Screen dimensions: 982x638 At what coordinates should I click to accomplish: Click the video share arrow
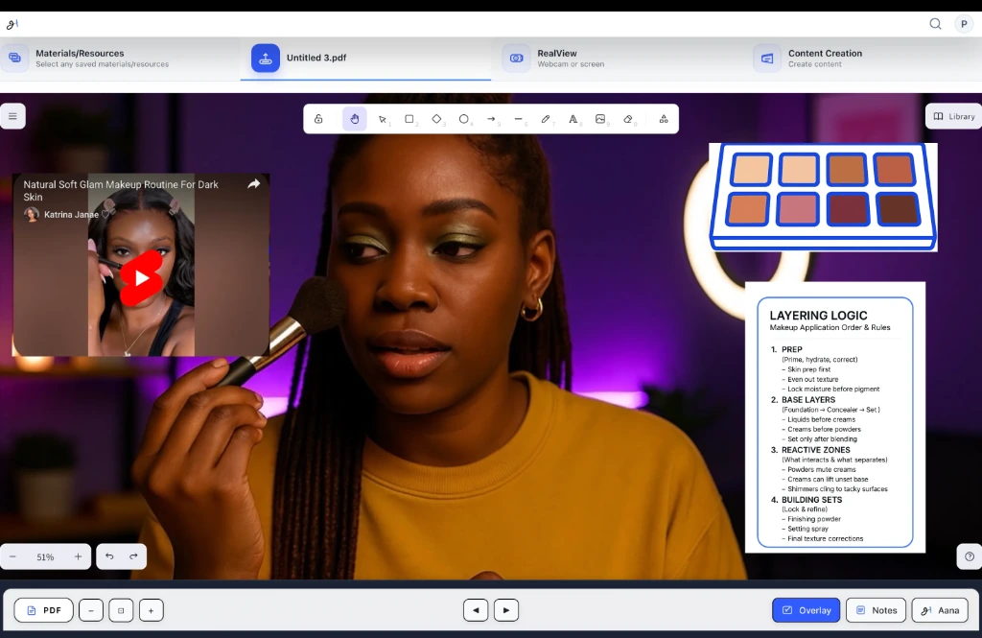pos(253,183)
